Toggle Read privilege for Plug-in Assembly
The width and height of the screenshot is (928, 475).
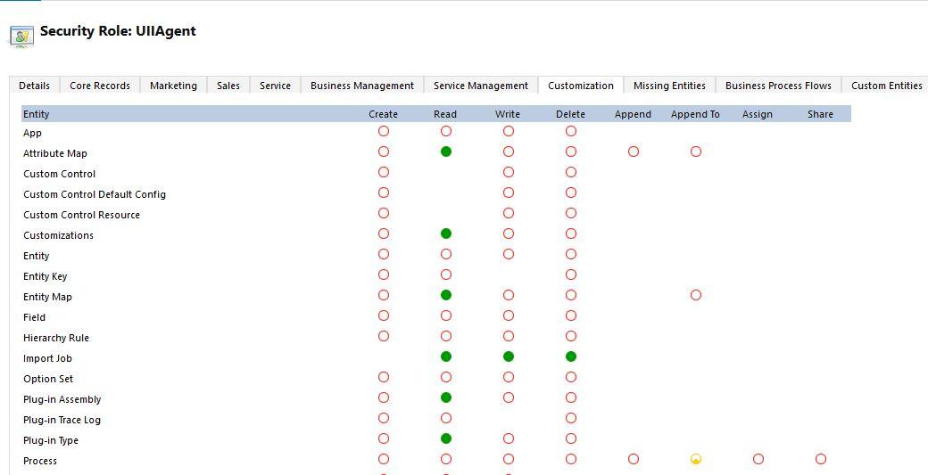(x=446, y=397)
